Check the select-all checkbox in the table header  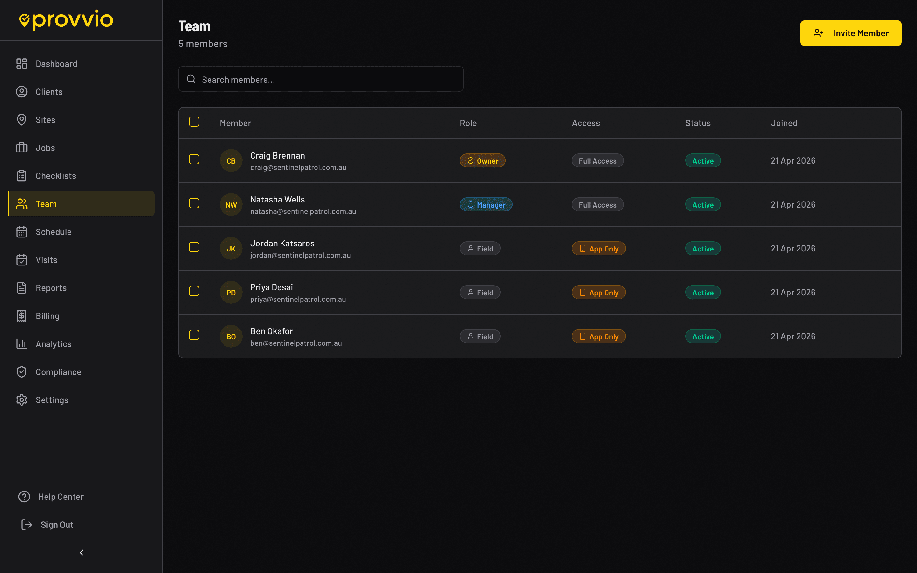click(x=194, y=122)
